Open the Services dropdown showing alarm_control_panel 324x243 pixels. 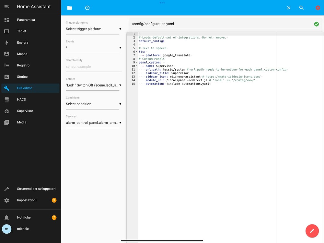(x=93, y=122)
